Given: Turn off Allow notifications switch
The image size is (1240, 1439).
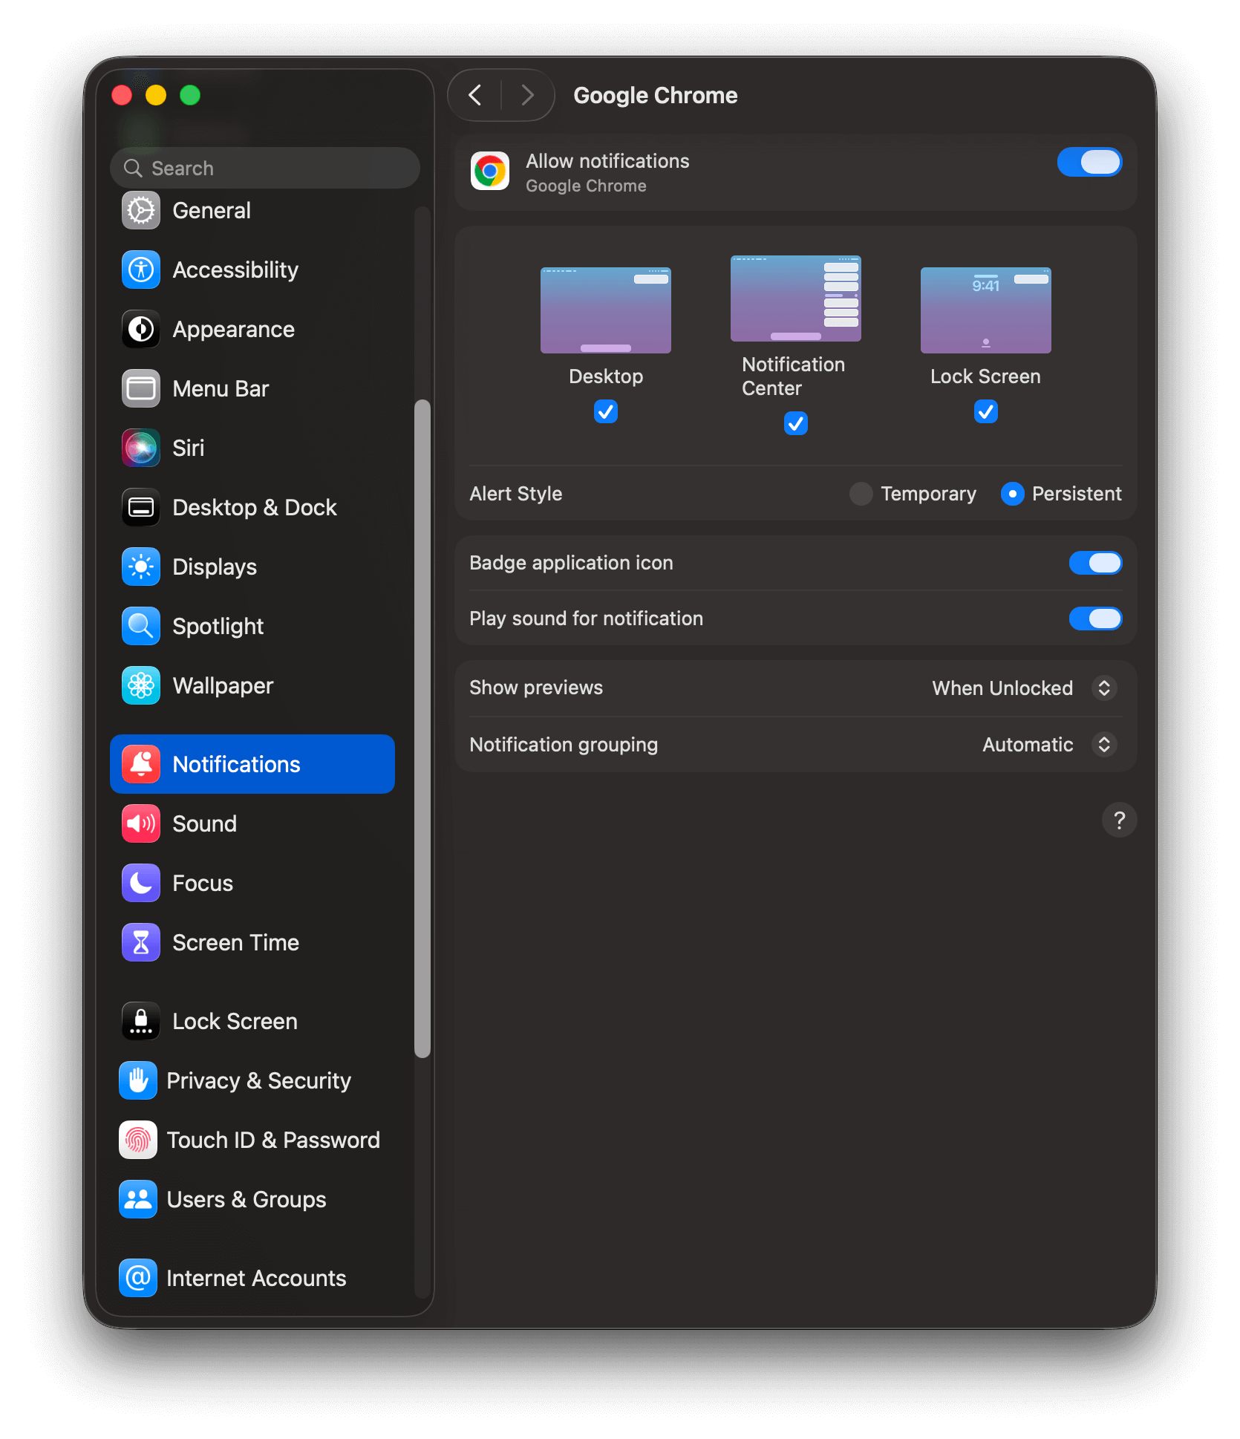Looking at the screenshot, I should tap(1089, 163).
